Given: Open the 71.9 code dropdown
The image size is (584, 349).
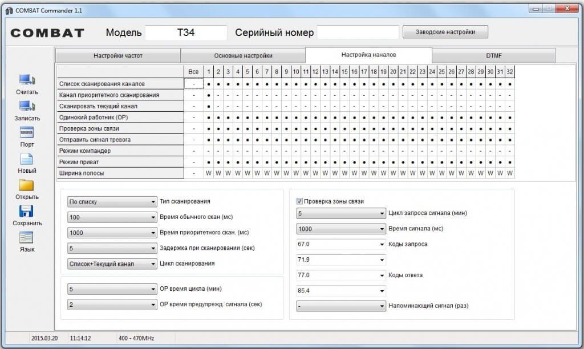Looking at the screenshot, I should point(341,259).
